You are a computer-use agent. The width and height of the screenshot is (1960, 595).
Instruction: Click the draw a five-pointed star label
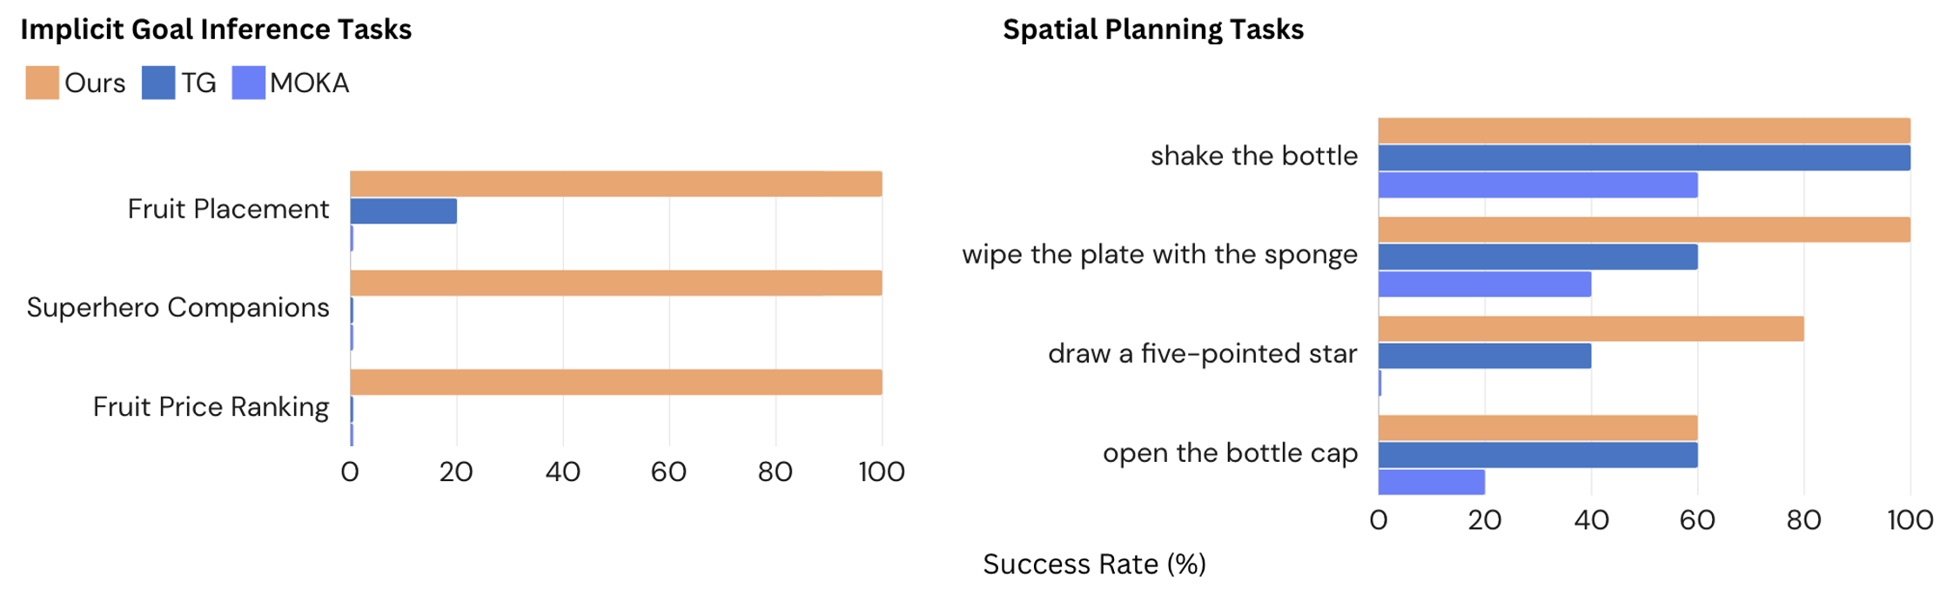[1202, 353]
